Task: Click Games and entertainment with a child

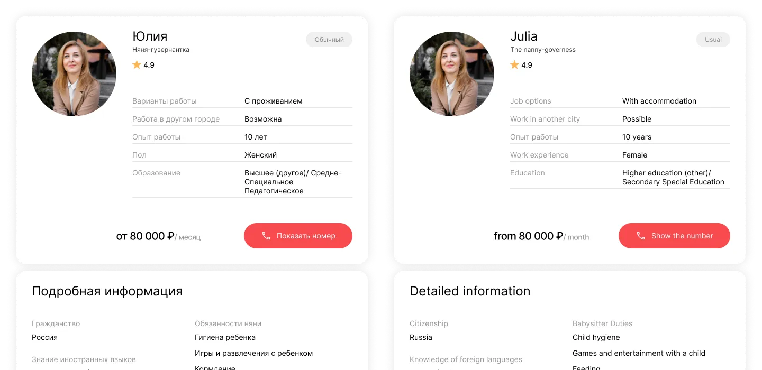Action: tap(639, 353)
